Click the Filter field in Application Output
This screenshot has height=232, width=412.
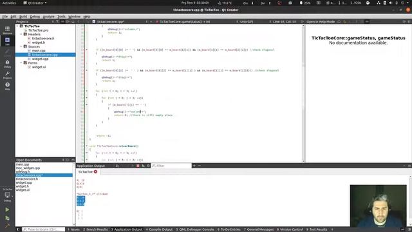click(x=171, y=166)
